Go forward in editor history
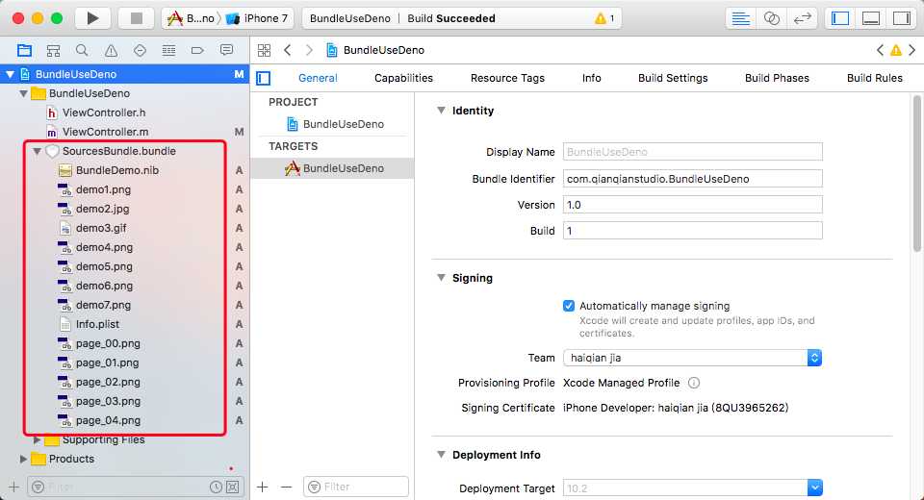924x500 pixels. 309,51
